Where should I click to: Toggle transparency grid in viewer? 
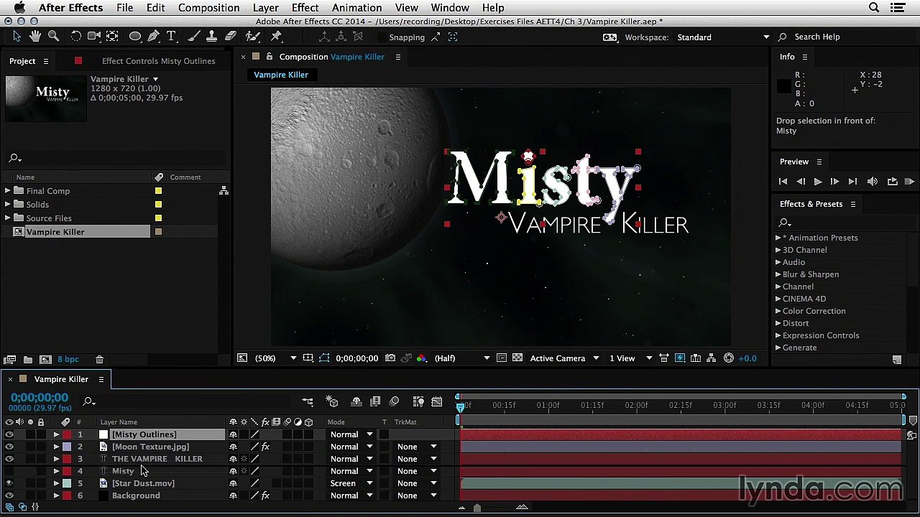pyautogui.click(x=517, y=358)
